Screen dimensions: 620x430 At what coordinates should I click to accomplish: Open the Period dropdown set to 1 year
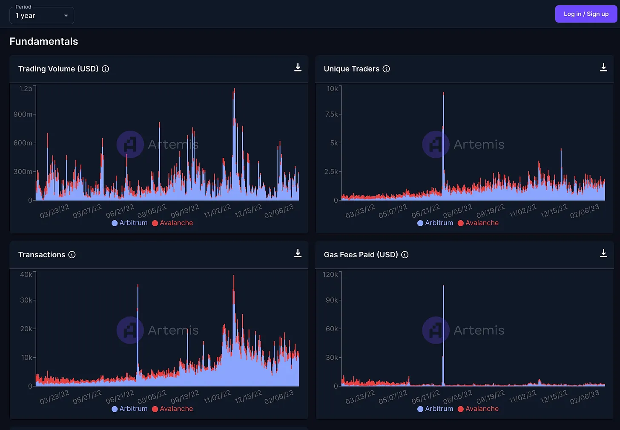click(42, 16)
